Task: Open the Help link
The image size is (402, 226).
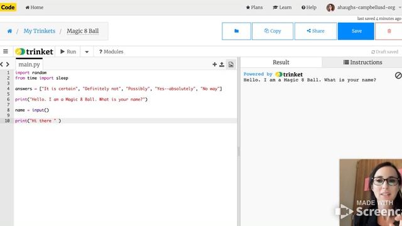Action: pos(309,8)
